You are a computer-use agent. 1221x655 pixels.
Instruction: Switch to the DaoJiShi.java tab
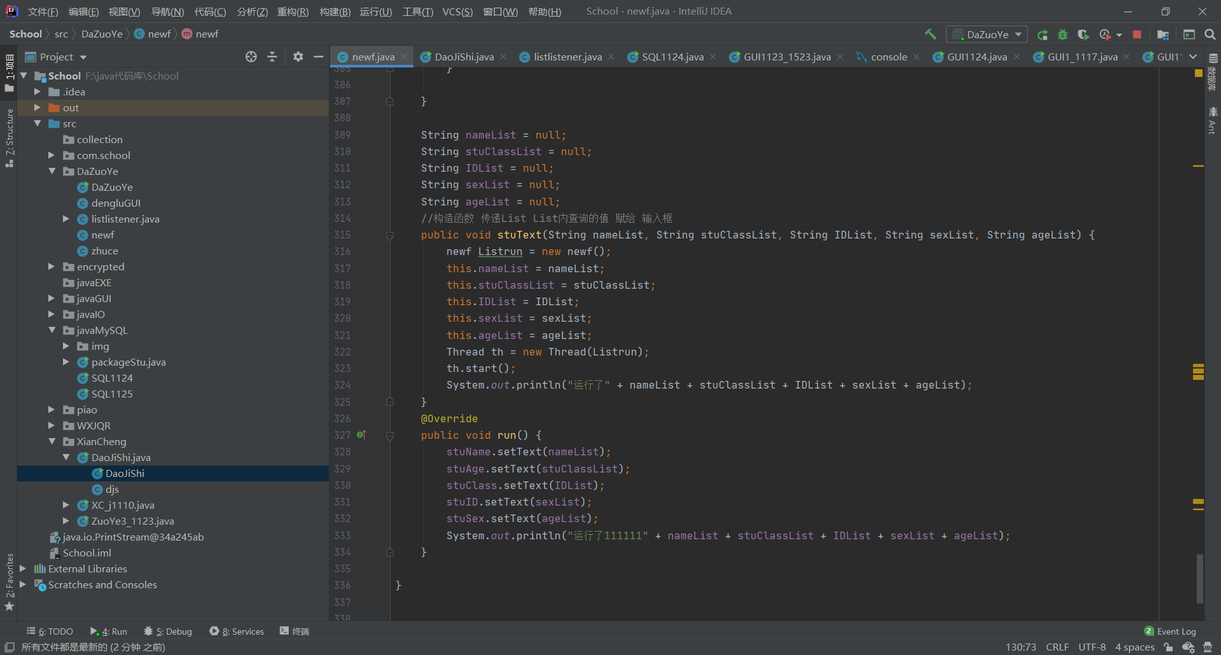click(464, 57)
